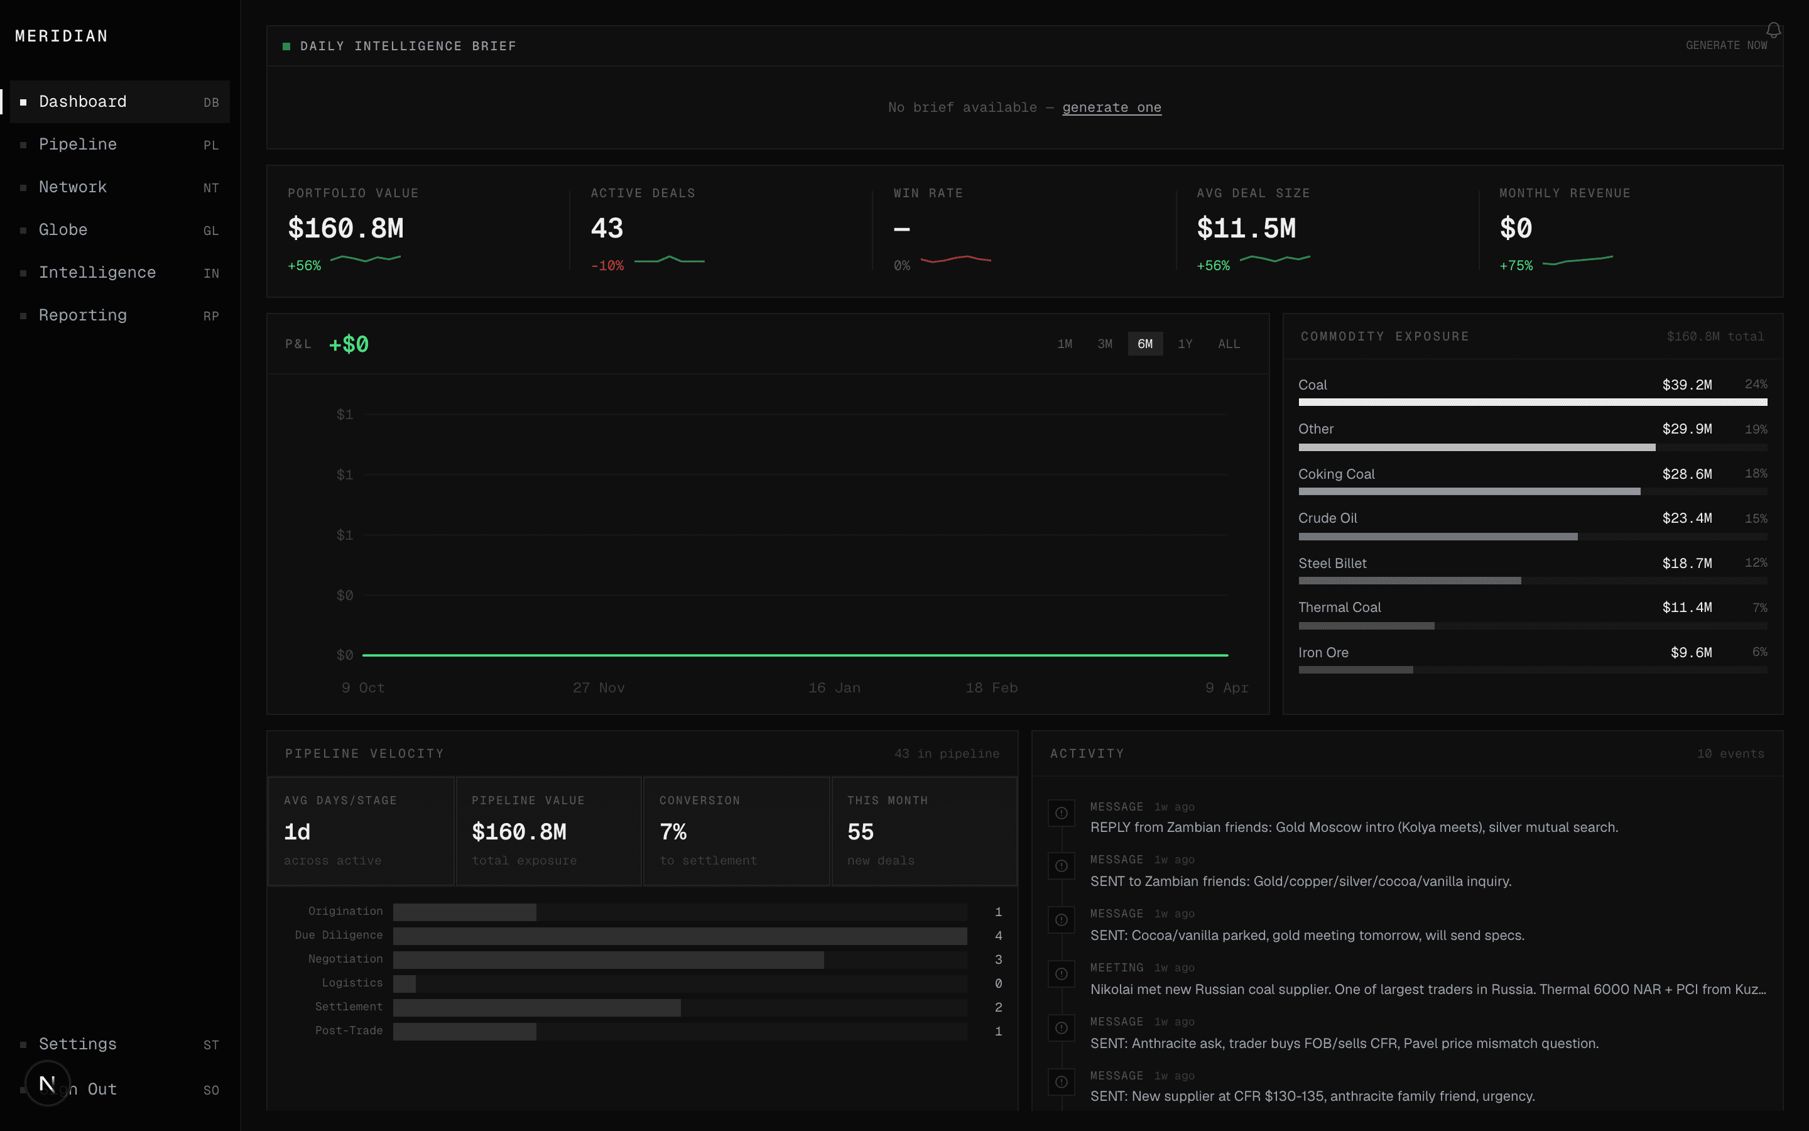Switch the P&L chart to ALL period
The width and height of the screenshot is (1809, 1131).
click(1229, 343)
